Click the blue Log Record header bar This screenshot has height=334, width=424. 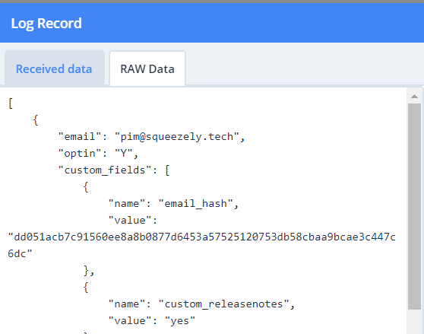(x=212, y=23)
